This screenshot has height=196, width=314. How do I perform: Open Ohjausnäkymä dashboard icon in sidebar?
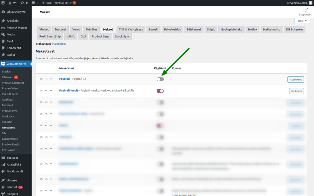(x=3, y=12)
